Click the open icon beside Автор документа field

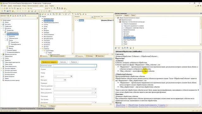tap(95, 93)
